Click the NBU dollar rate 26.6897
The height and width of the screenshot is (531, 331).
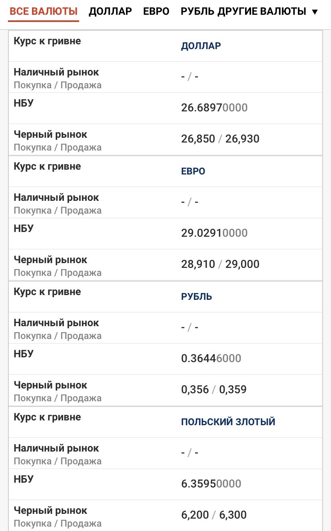(x=214, y=108)
